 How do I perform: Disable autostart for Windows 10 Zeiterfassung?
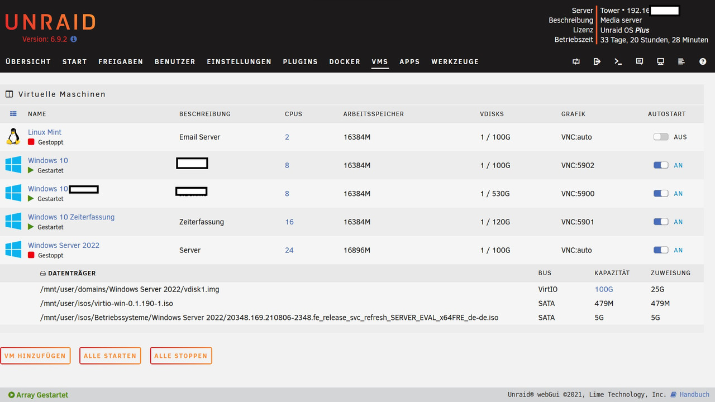pyautogui.click(x=661, y=222)
